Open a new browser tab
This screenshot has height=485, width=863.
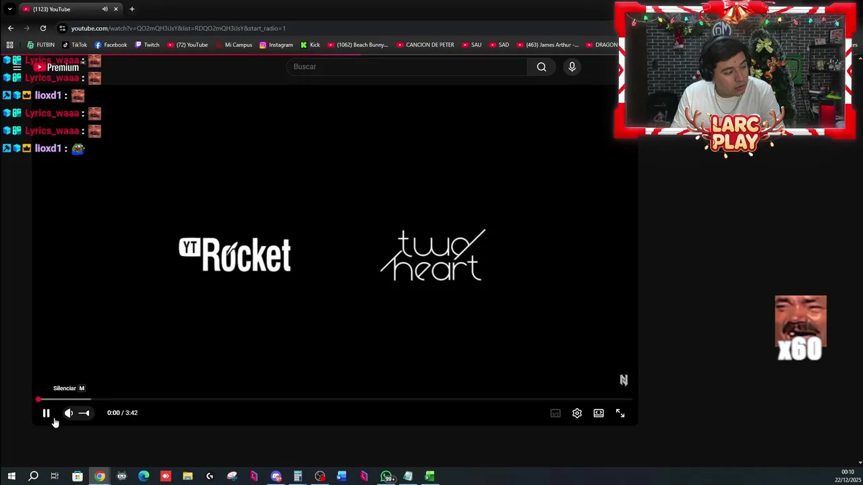(132, 9)
